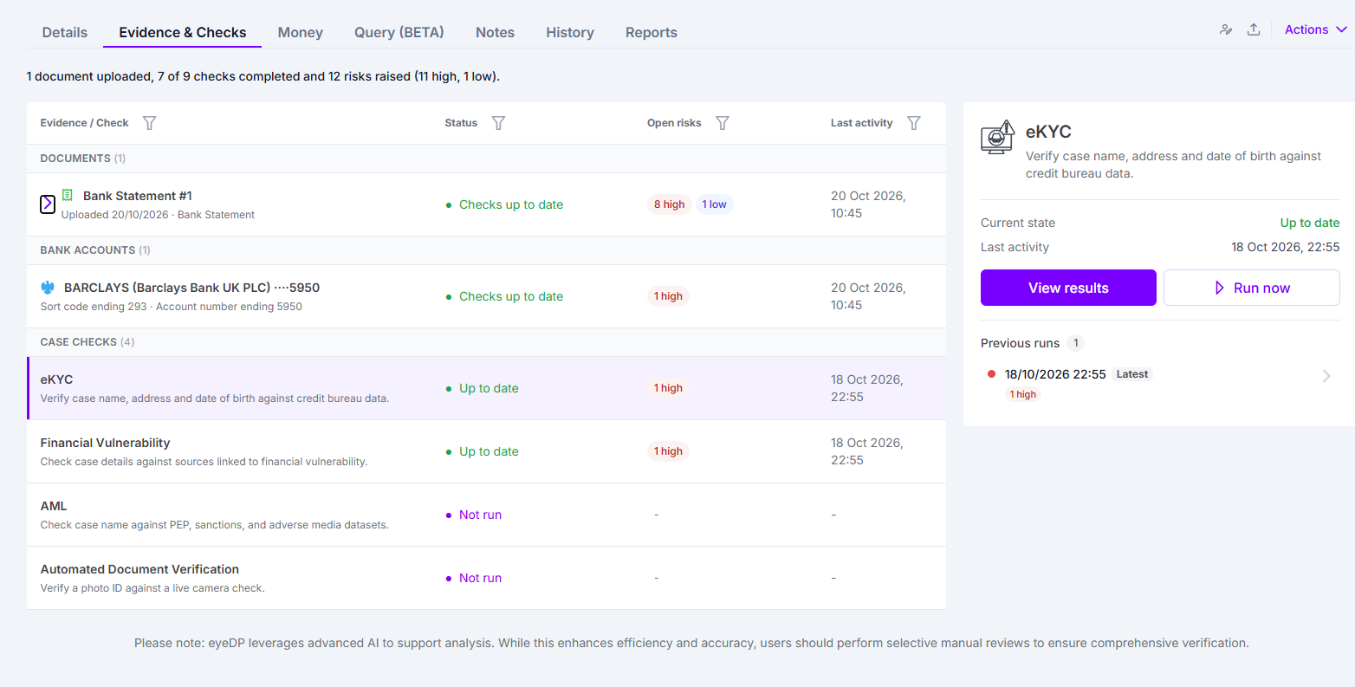Image resolution: width=1355 pixels, height=687 pixels.
Task: Click the 1 low risk badge
Action: tap(714, 204)
